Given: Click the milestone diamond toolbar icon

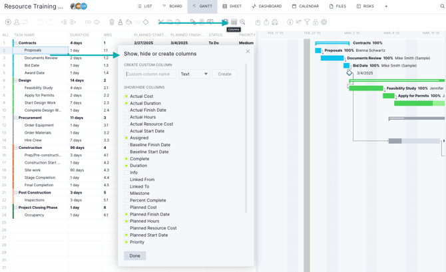Looking at the screenshot, I should tap(146, 22).
